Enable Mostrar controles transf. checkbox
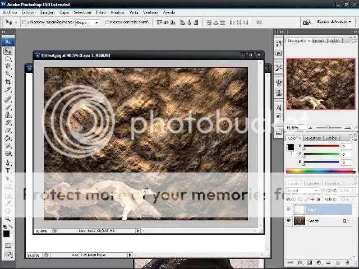 (107, 22)
